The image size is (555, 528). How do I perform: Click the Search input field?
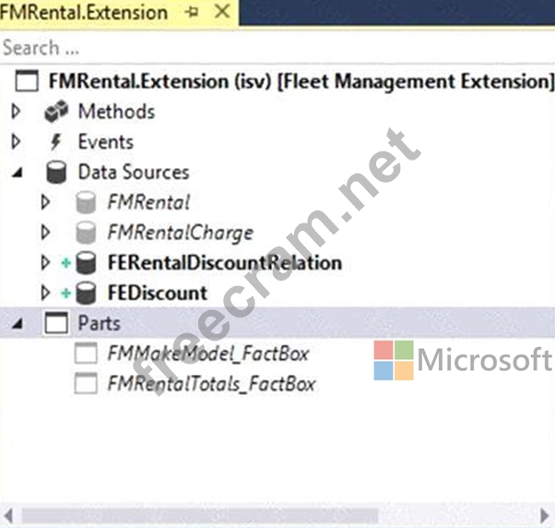pyautogui.click(x=277, y=47)
